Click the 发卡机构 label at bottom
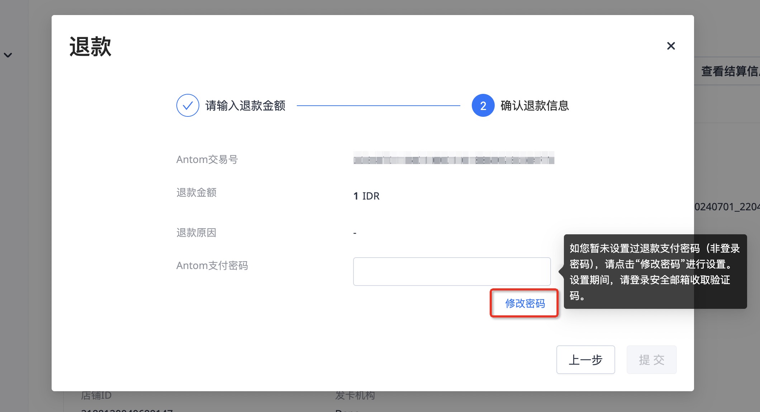The width and height of the screenshot is (760, 412). click(355, 396)
